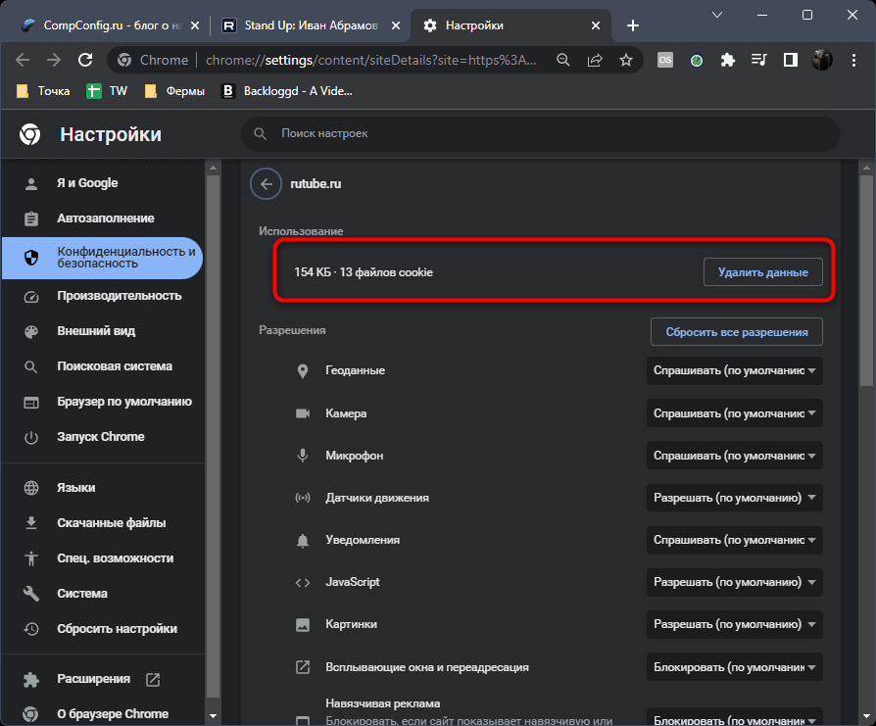Viewport: 876px width, 726px height.
Task: Open new tab with plus button
Action: 632,25
